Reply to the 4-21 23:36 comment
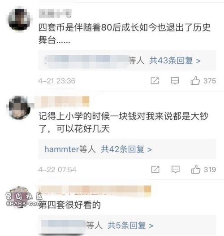 point(175,81)
